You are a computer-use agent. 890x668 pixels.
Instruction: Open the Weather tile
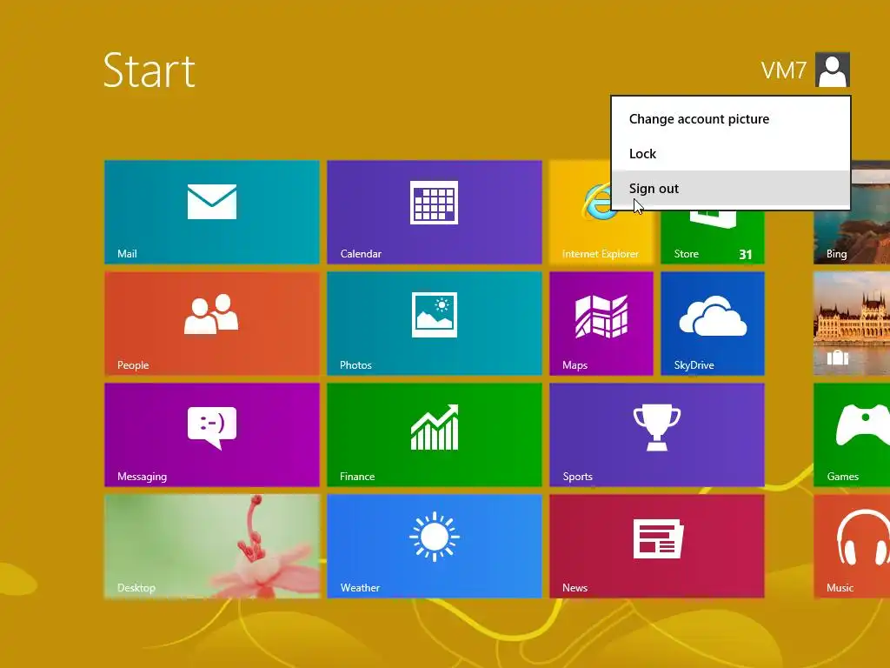coord(435,546)
